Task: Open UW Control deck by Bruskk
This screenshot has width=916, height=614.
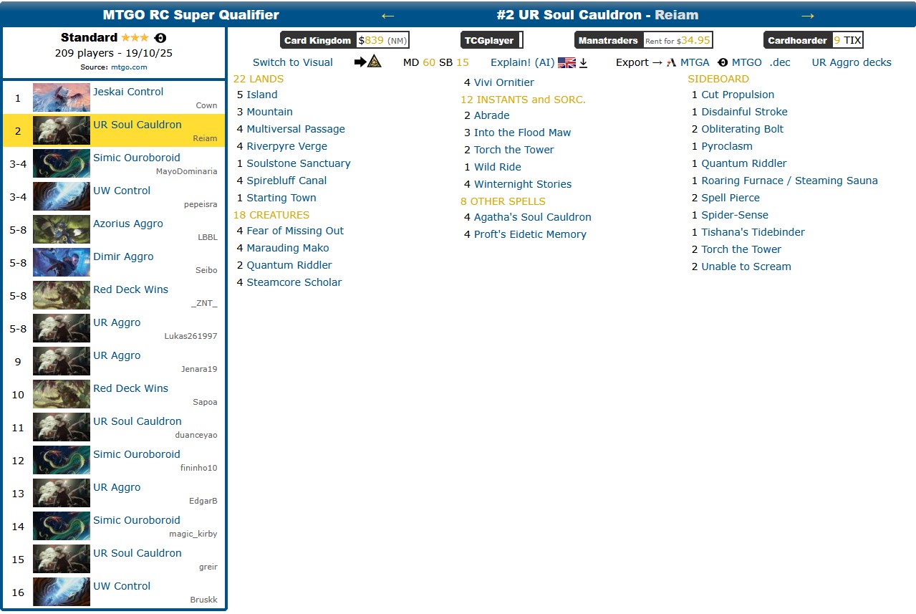Action: 122,586
